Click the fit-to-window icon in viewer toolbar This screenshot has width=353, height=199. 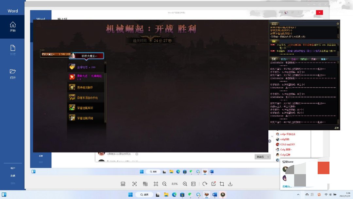[156, 184]
